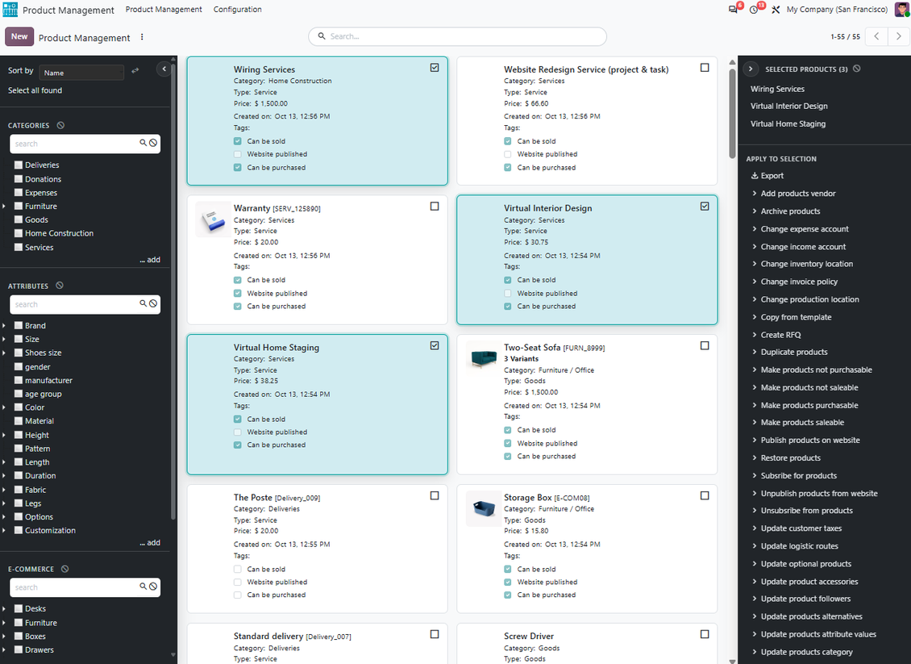Enable the Brand attribute filter checkbox
Screen dimensions: 911x664
[x=19, y=326]
